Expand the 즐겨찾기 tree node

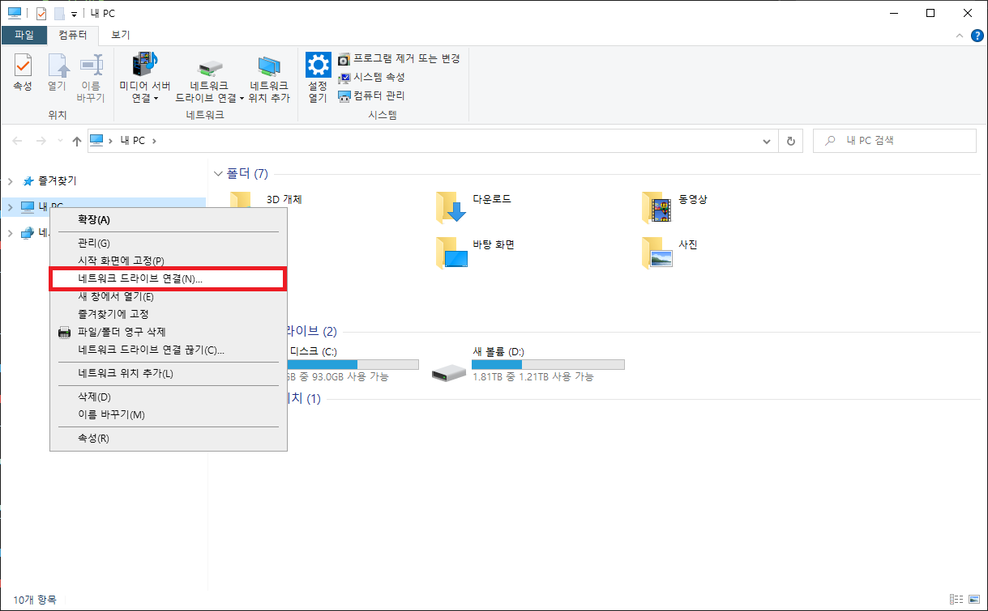11,181
